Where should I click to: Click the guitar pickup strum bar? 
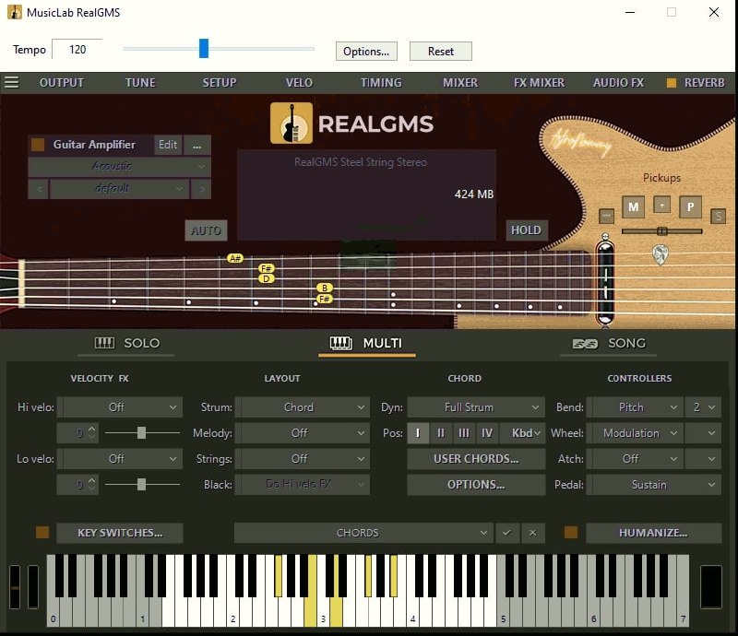pyautogui.click(x=605, y=281)
